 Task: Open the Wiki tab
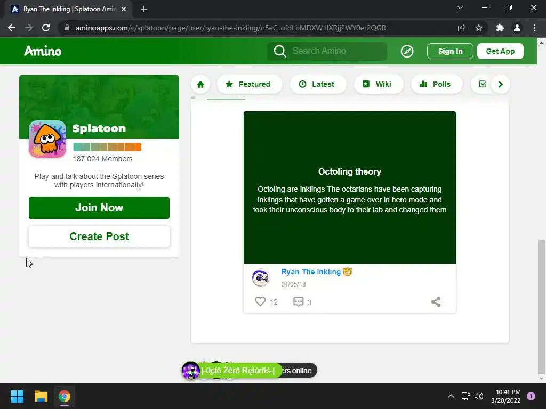379,84
